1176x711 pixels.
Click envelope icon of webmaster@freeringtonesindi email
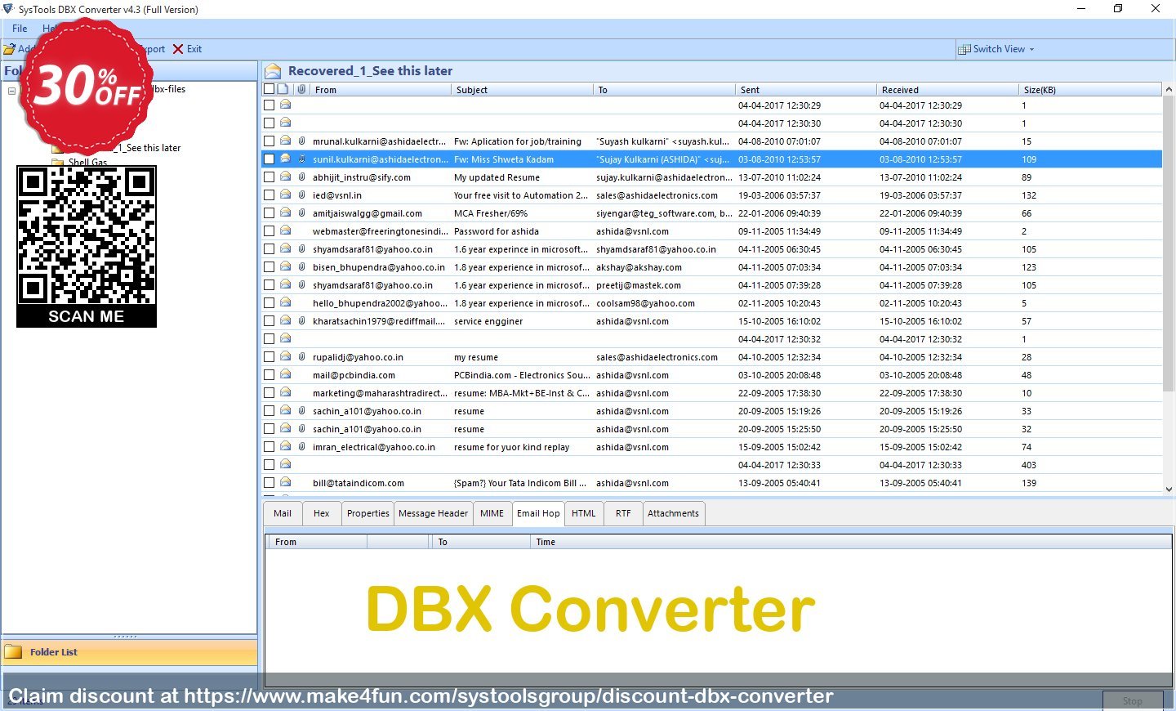(x=285, y=230)
